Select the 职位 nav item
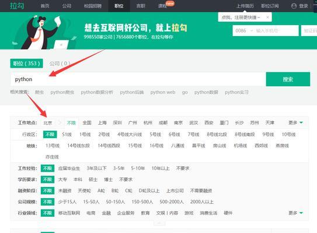Image resolution: width=317 pixels, height=233 pixels. point(119,6)
